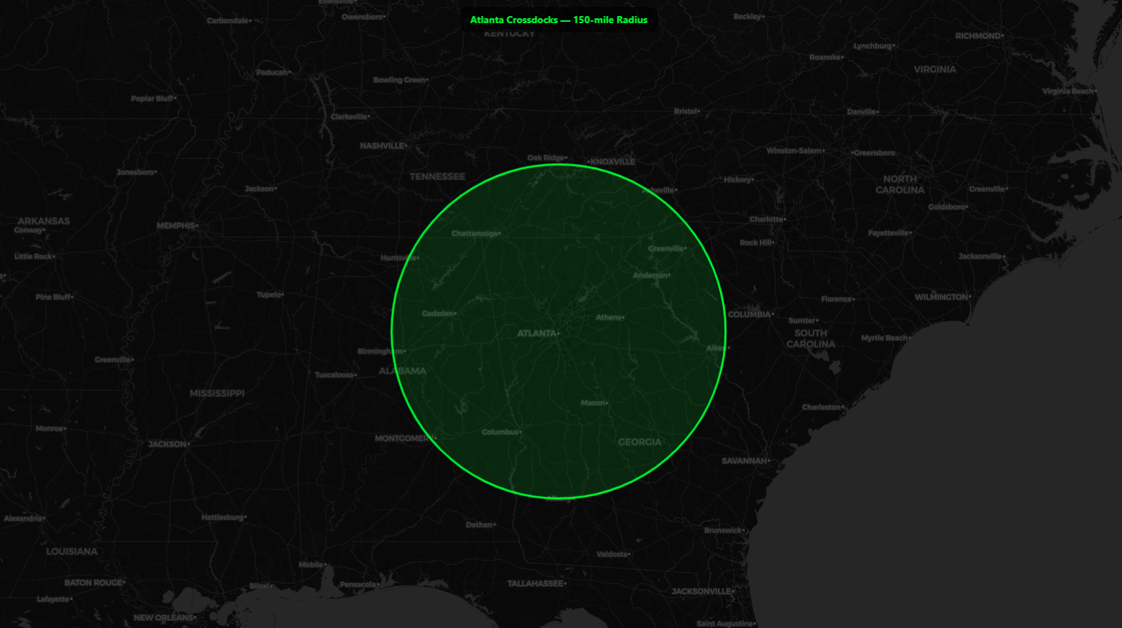The height and width of the screenshot is (628, 1122).
Task: Click the Anderson city label
Action: click(x=650, y=275)
